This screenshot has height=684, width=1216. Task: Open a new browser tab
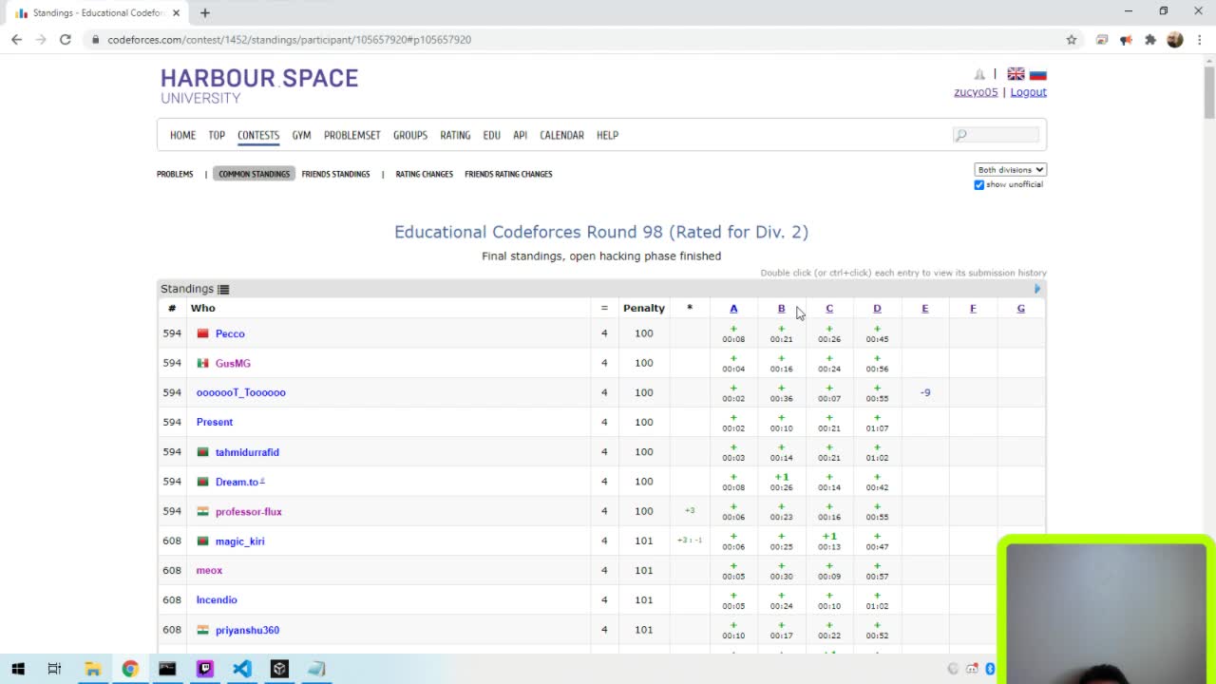[x=204, y=12]
